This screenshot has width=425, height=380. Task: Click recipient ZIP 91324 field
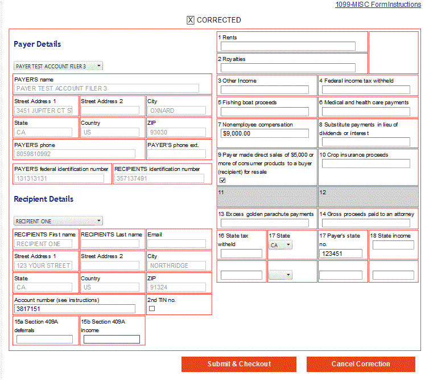click(176, 287)
